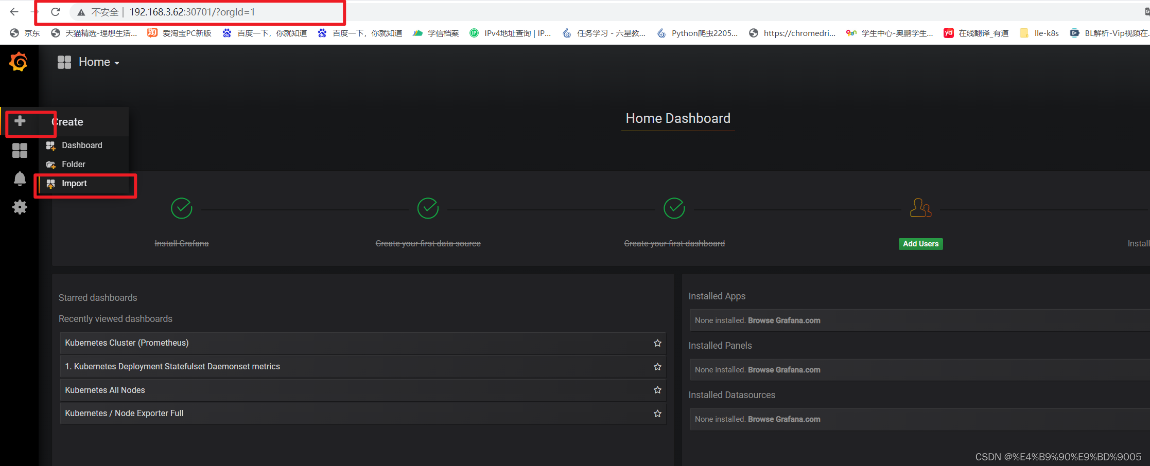
Task: Open the https://chromedri bookmark
Action: (792, 33)
